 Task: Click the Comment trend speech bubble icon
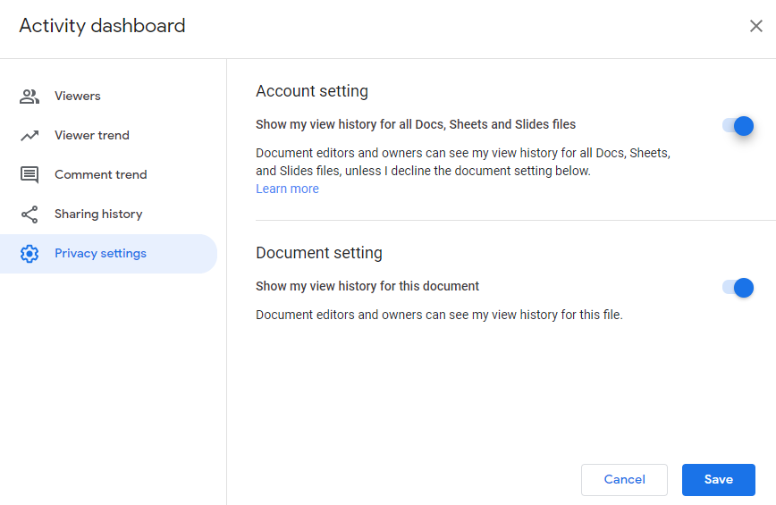pos(30,175)
